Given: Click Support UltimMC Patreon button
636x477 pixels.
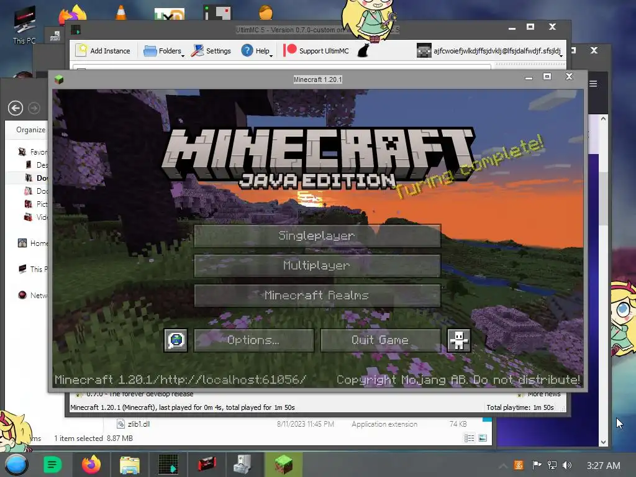Looking at the screenshot, I should pyautogui.click(x=316, y=51).
